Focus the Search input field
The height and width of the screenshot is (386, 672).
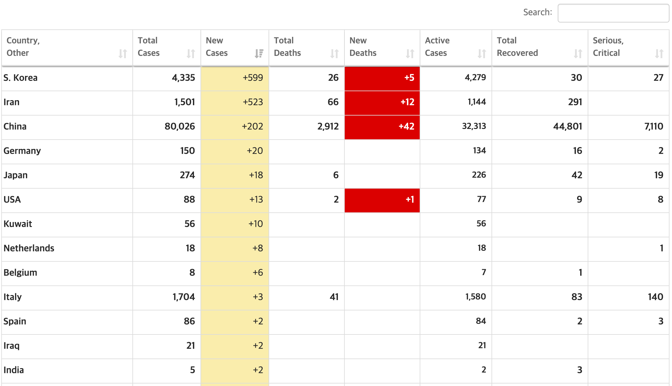(x=613, y=13)
